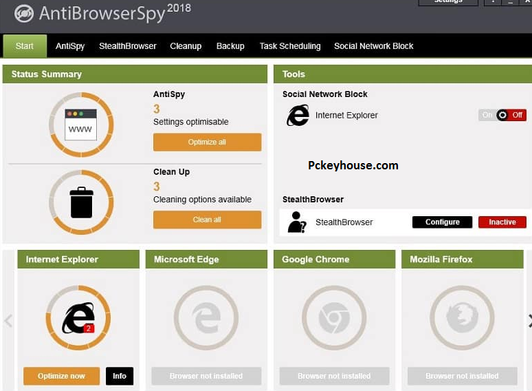Open the Settings button in title bar
The image size is (532, 391).
(x=448, y=2)
